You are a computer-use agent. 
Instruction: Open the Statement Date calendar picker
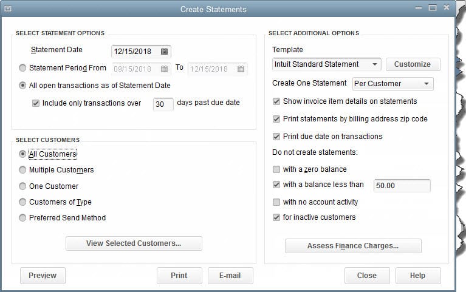click(164, 51)
